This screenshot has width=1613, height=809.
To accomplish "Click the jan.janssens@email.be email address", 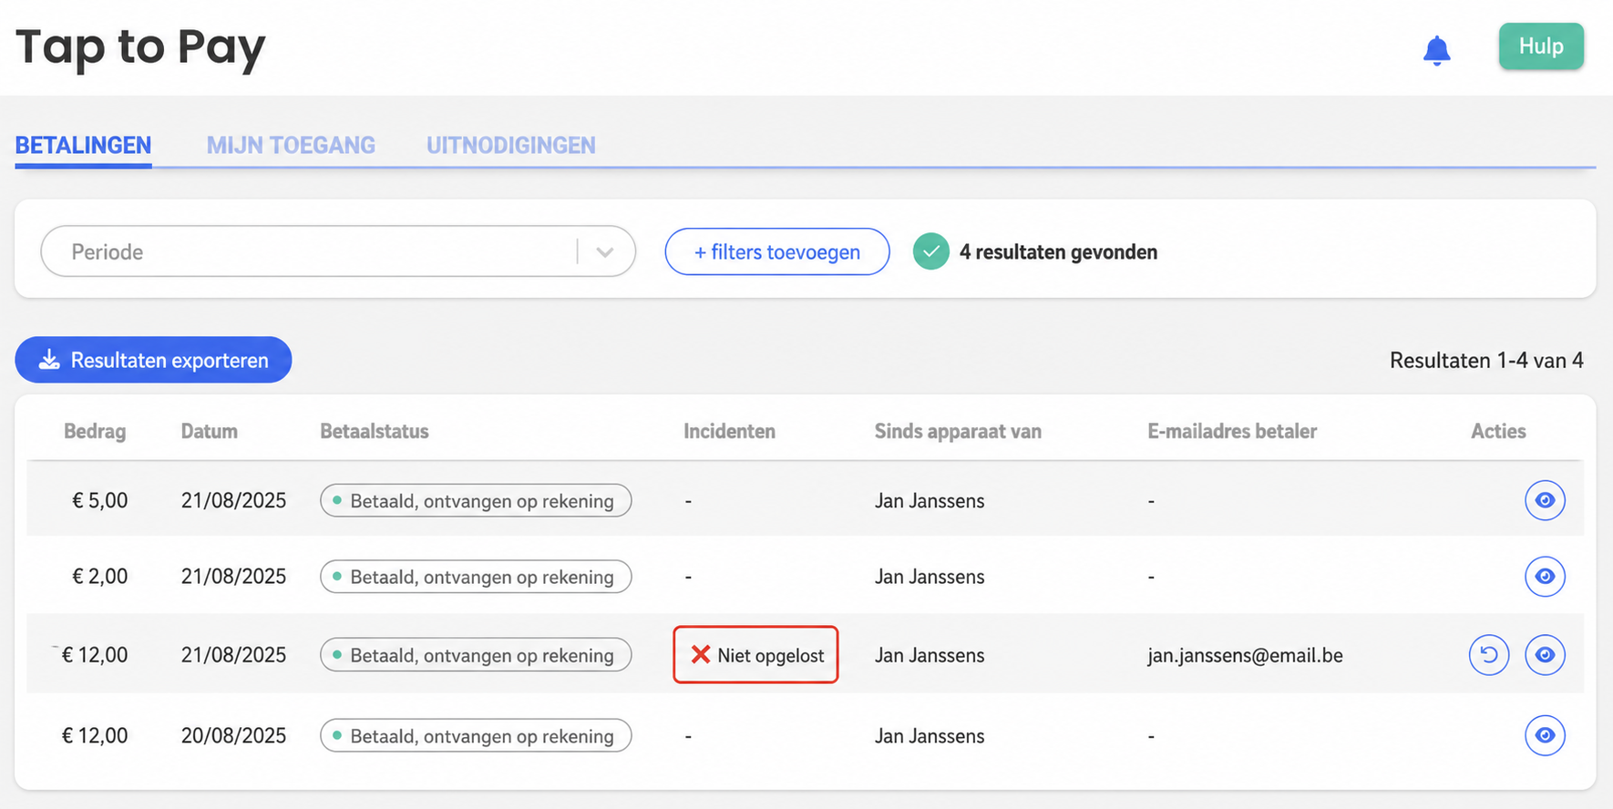I will 1245,655.
